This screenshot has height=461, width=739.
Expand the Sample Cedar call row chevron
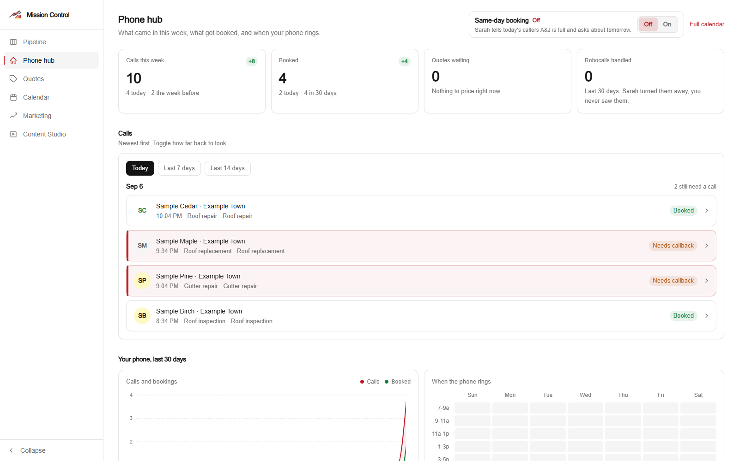[x=707, y=211]
